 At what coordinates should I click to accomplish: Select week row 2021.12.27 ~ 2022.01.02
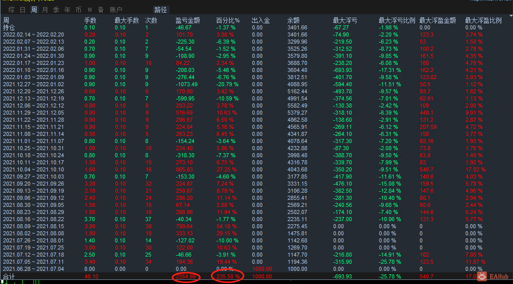pos(256,84)
